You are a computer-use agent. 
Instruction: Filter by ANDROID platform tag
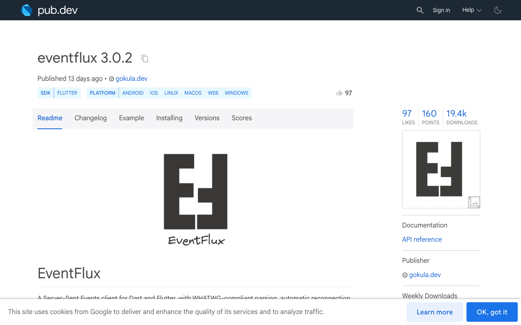point(133,93)
